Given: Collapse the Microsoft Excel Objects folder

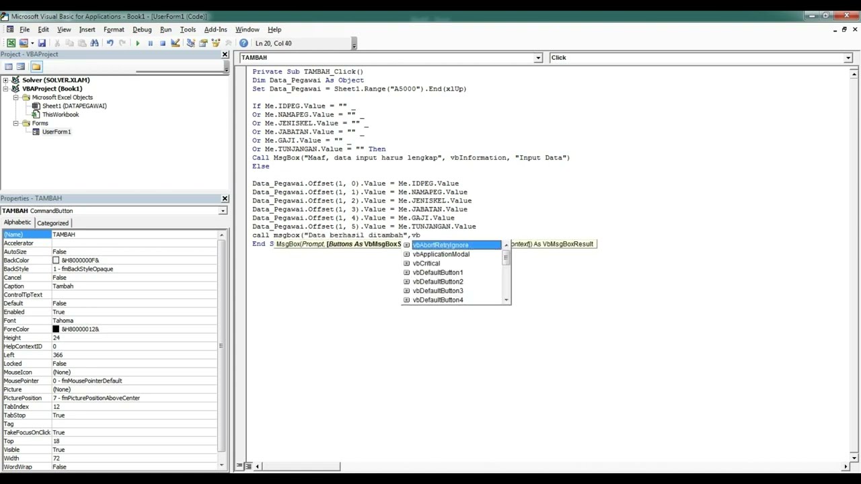Looking at the screenshot, I should tap(16, 97).
